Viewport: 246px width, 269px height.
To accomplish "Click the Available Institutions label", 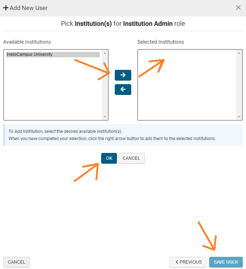I will (27, 42).
